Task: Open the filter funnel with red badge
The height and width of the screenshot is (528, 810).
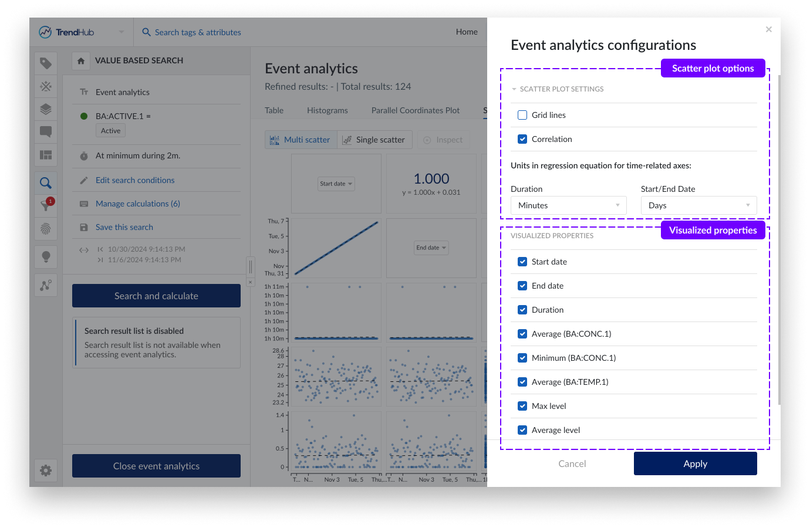Action: tap(46, 205)
